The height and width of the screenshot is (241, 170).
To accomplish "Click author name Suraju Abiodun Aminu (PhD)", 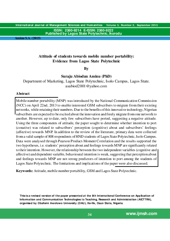I will pos(86,76).
